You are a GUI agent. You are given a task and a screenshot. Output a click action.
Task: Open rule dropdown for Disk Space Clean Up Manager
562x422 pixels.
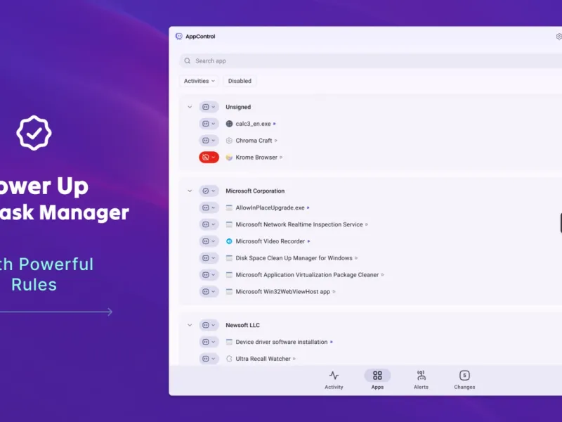click(209, 258)
